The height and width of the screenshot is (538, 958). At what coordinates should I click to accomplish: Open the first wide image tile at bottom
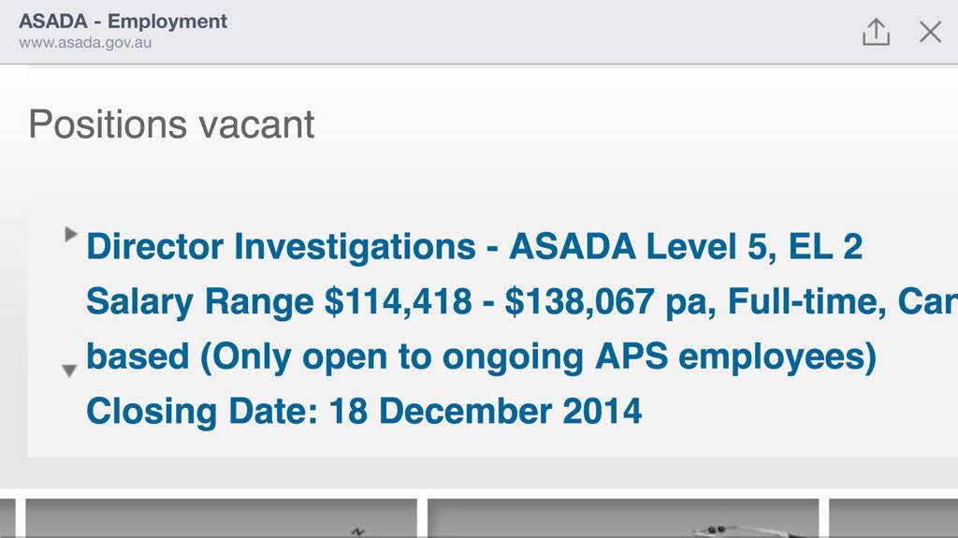(x=221, y=518)
